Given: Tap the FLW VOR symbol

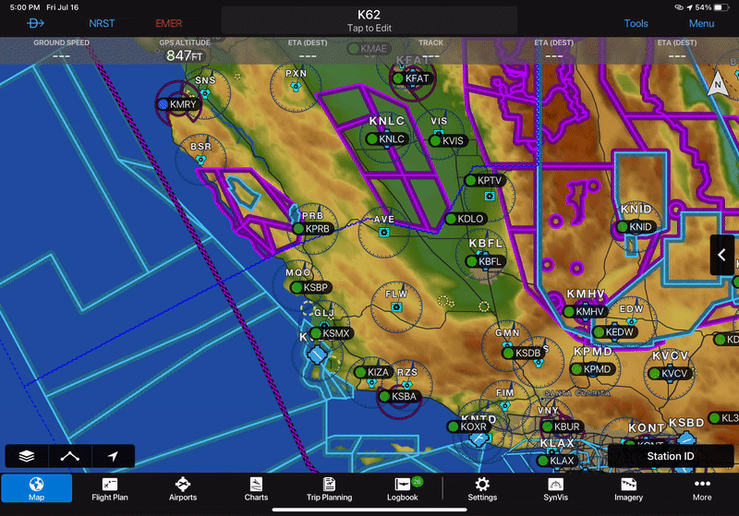Looking at the screenshot, I should click(396, 307).
